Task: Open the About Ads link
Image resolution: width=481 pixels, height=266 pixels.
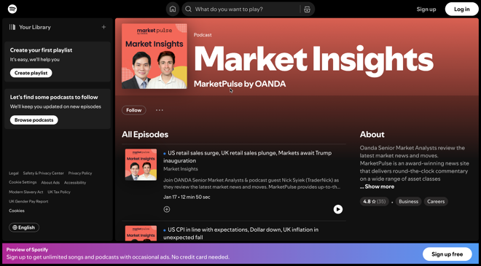Action: (x=50, y=182)
